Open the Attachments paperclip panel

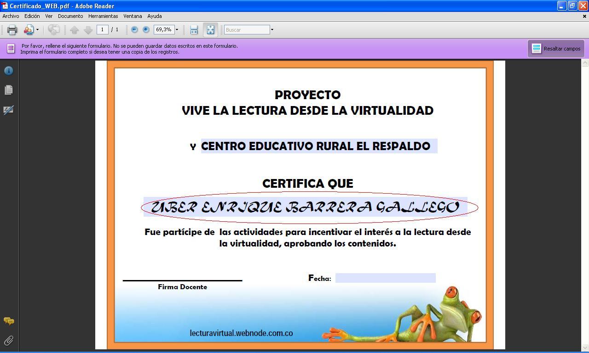point(9,340)
